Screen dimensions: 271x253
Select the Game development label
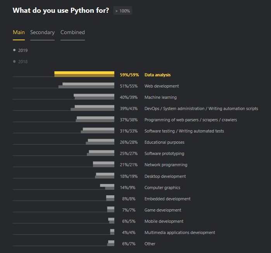[x=162, y=210]
